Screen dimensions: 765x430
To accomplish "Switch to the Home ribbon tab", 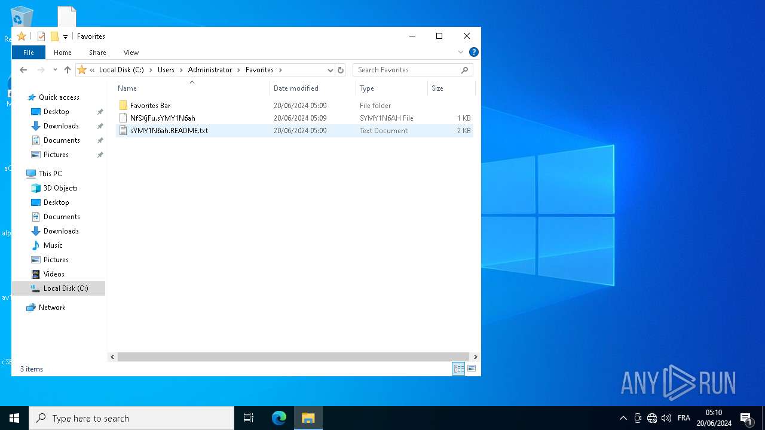I will [63, 53].
